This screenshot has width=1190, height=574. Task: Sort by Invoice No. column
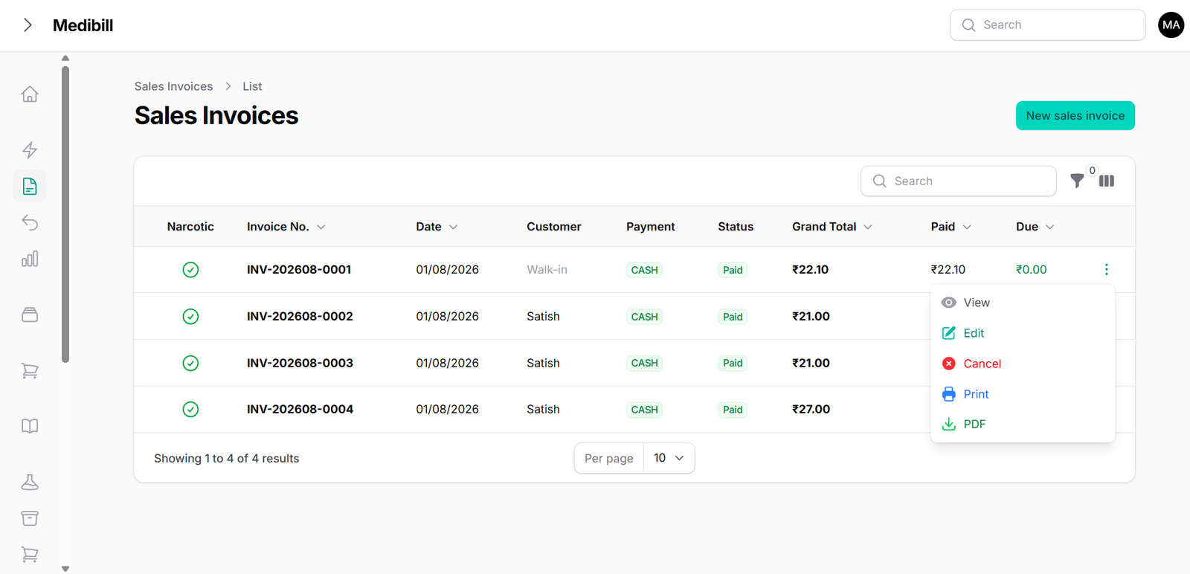coord(286,227)
